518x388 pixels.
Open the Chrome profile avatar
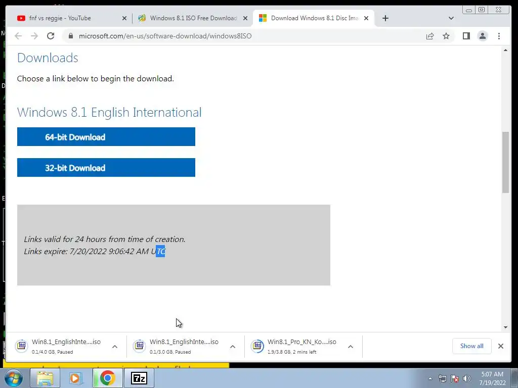coord(482,36)
